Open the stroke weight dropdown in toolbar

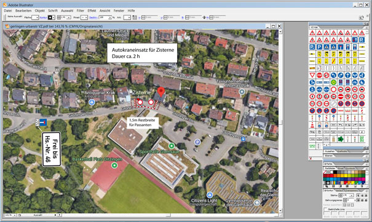69,17
